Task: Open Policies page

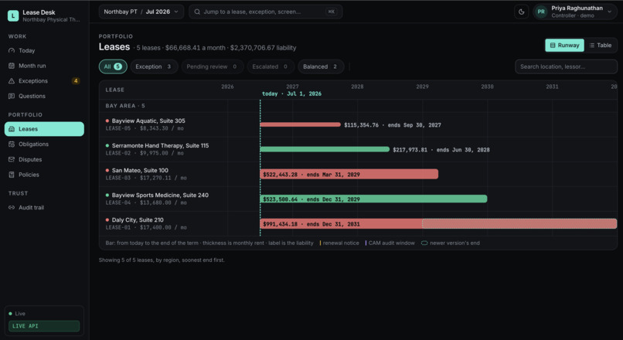Action: [44, 175]
